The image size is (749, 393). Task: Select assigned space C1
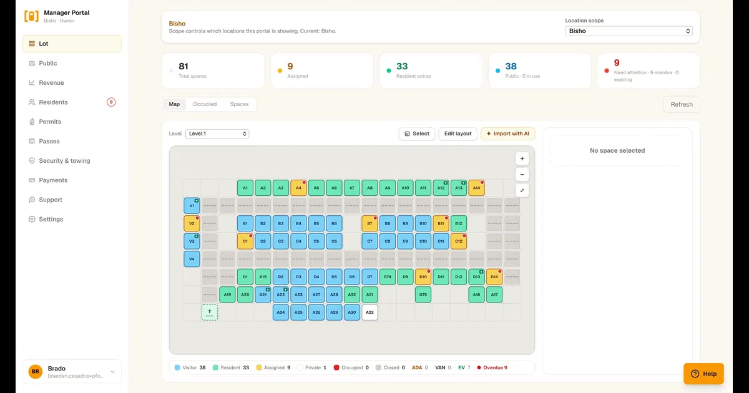(245, 241)
